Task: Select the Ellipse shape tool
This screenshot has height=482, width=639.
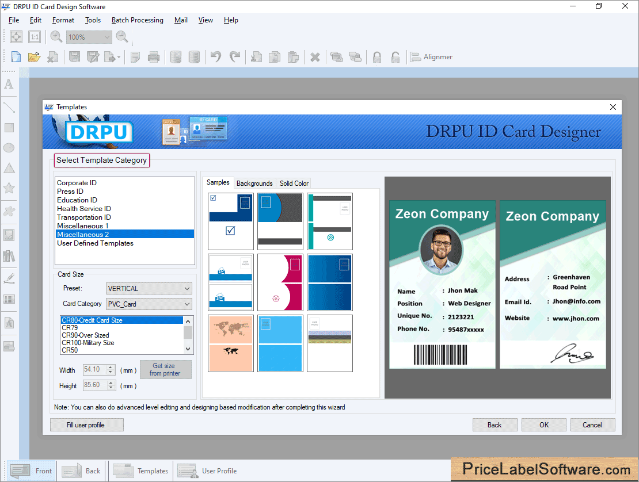Action: [x=9, y=147]
